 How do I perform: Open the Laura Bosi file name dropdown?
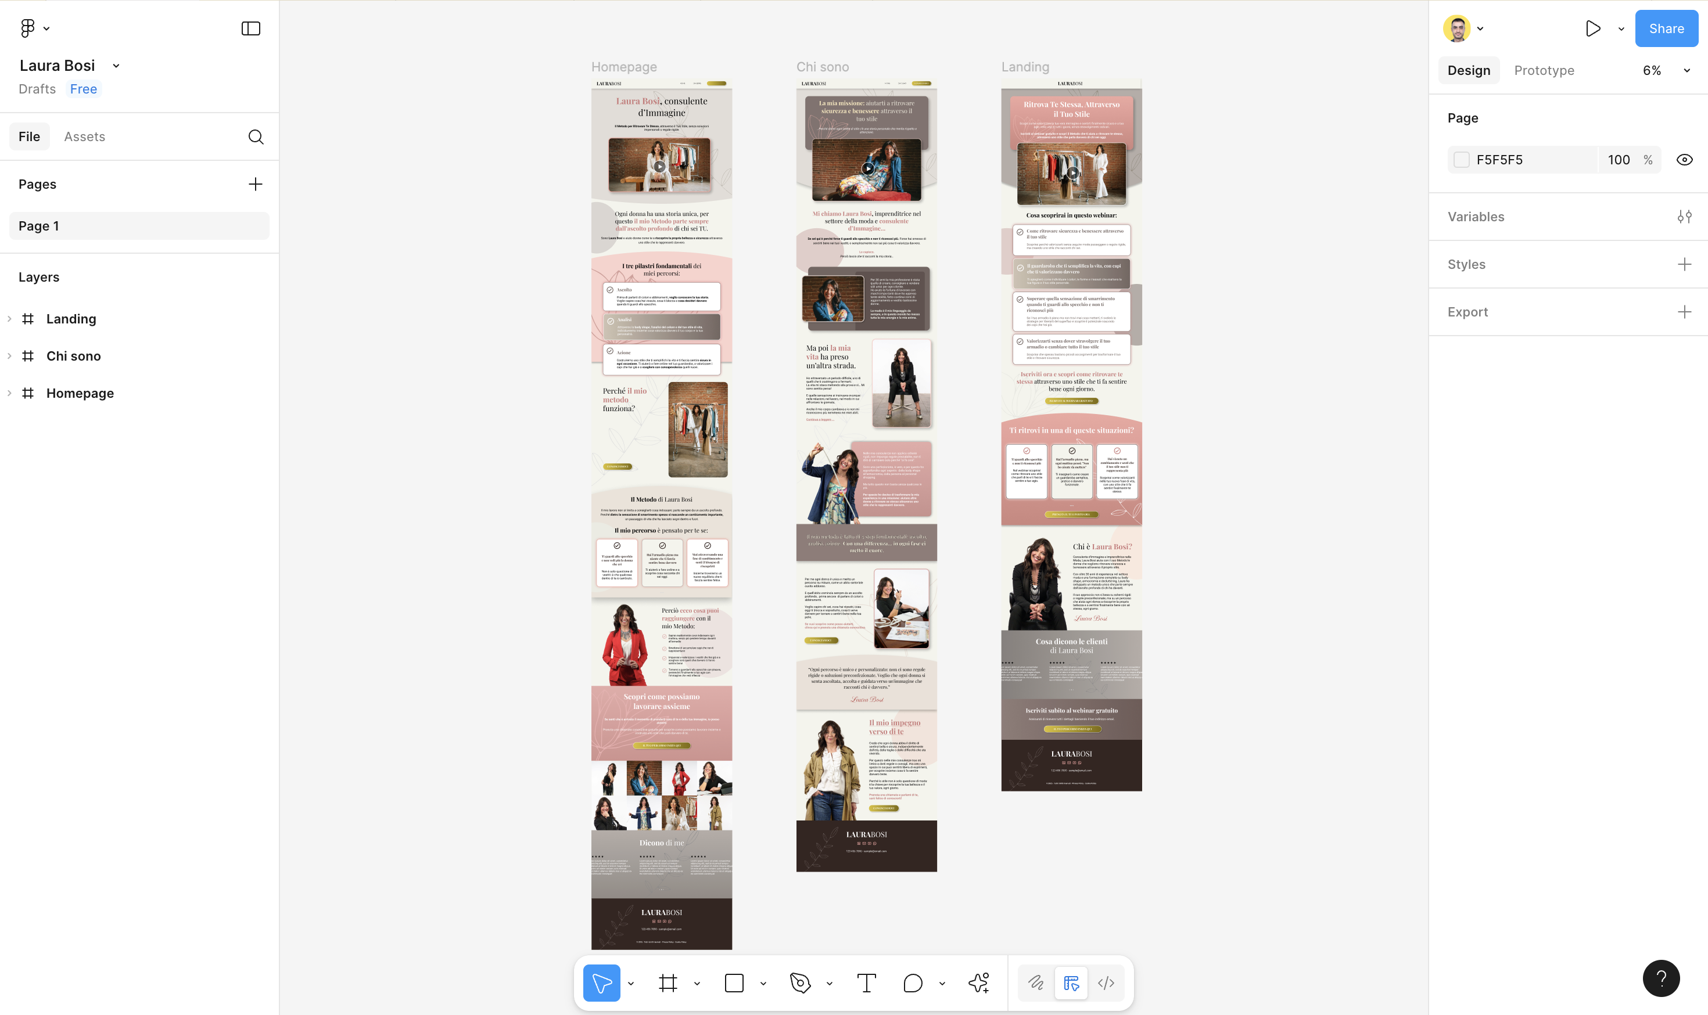point(116,66)
